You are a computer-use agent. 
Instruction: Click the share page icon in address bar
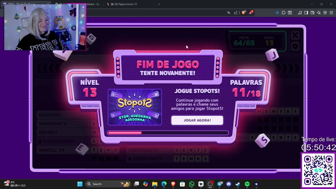click(x=236, y=13)
